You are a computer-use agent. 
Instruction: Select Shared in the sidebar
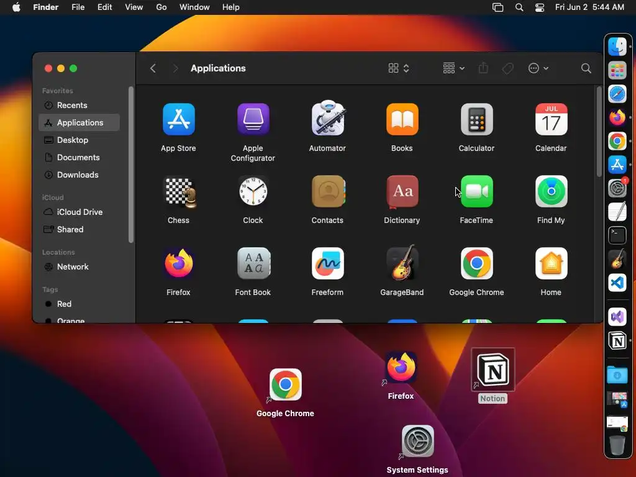pos(79,230)
